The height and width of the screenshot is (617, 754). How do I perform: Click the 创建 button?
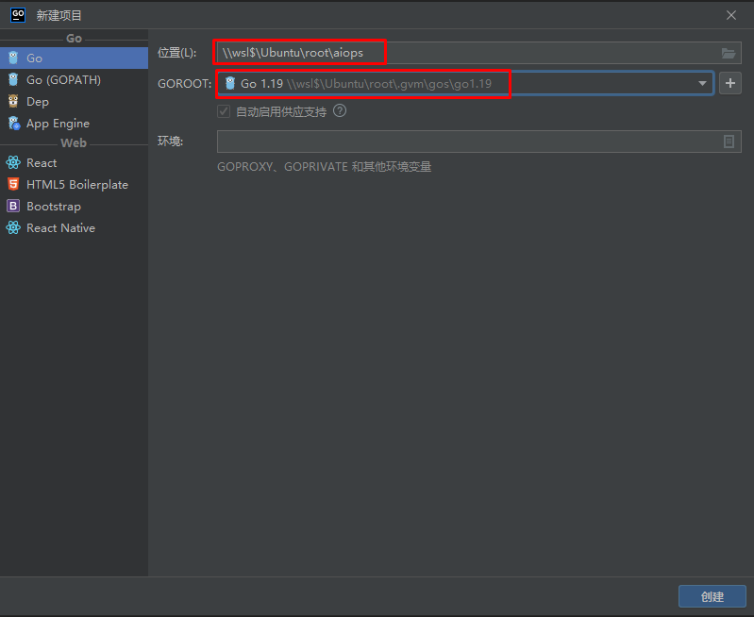pyautogui.click(x=712, y=596)
